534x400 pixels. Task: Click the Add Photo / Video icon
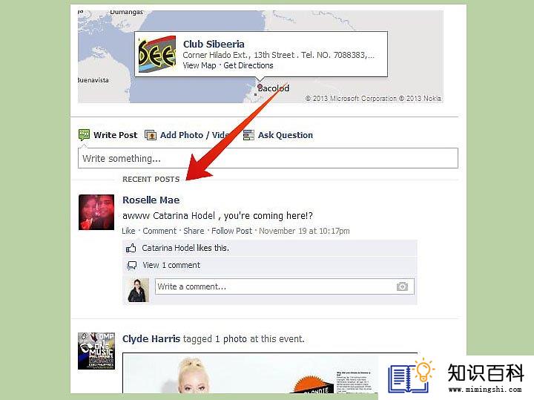pos(150,135)
